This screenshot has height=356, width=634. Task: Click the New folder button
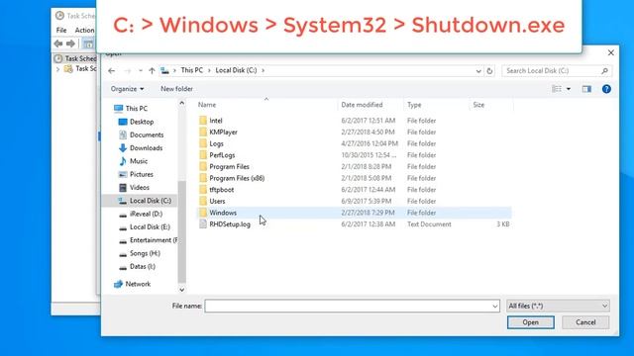coord(176,89)
